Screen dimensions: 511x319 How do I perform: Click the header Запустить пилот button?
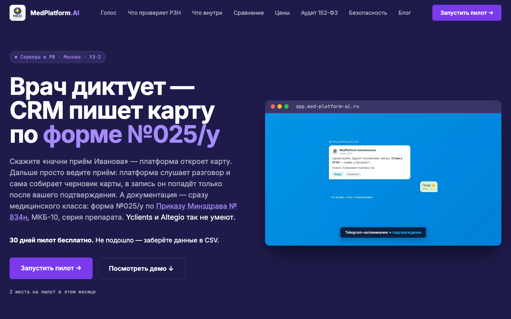tap(467, 13)
